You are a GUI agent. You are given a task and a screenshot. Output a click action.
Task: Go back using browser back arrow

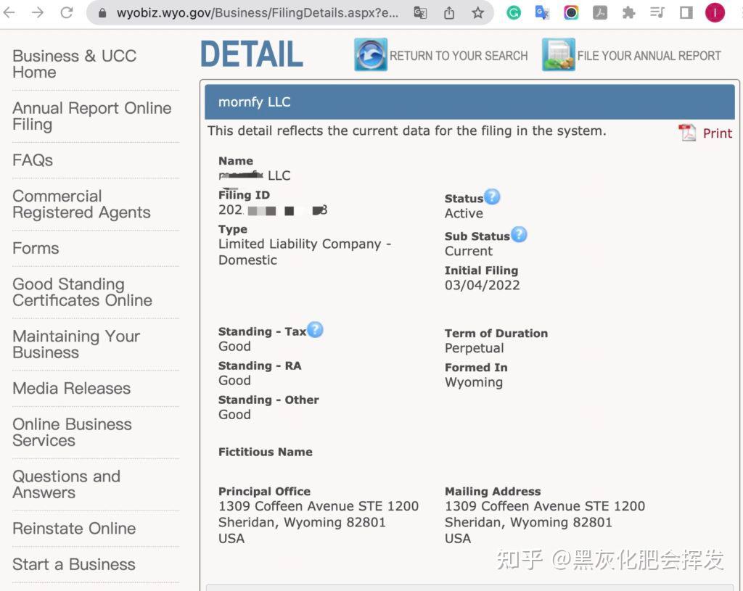pyautogui.click(x=9, y=12)
